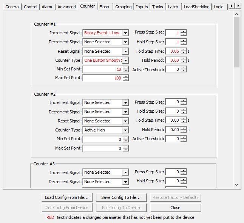This screenshot has height=223, width=244.
Task: Click Counter #2 Hold Step Time field
Action: pos(173,120)
